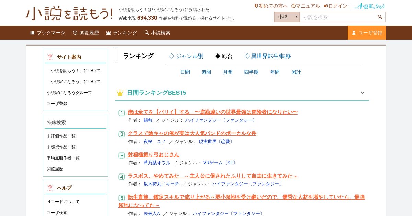Open the 小説家になろう logo link
Screen dimensions: 412x216
tap(370, 6)
